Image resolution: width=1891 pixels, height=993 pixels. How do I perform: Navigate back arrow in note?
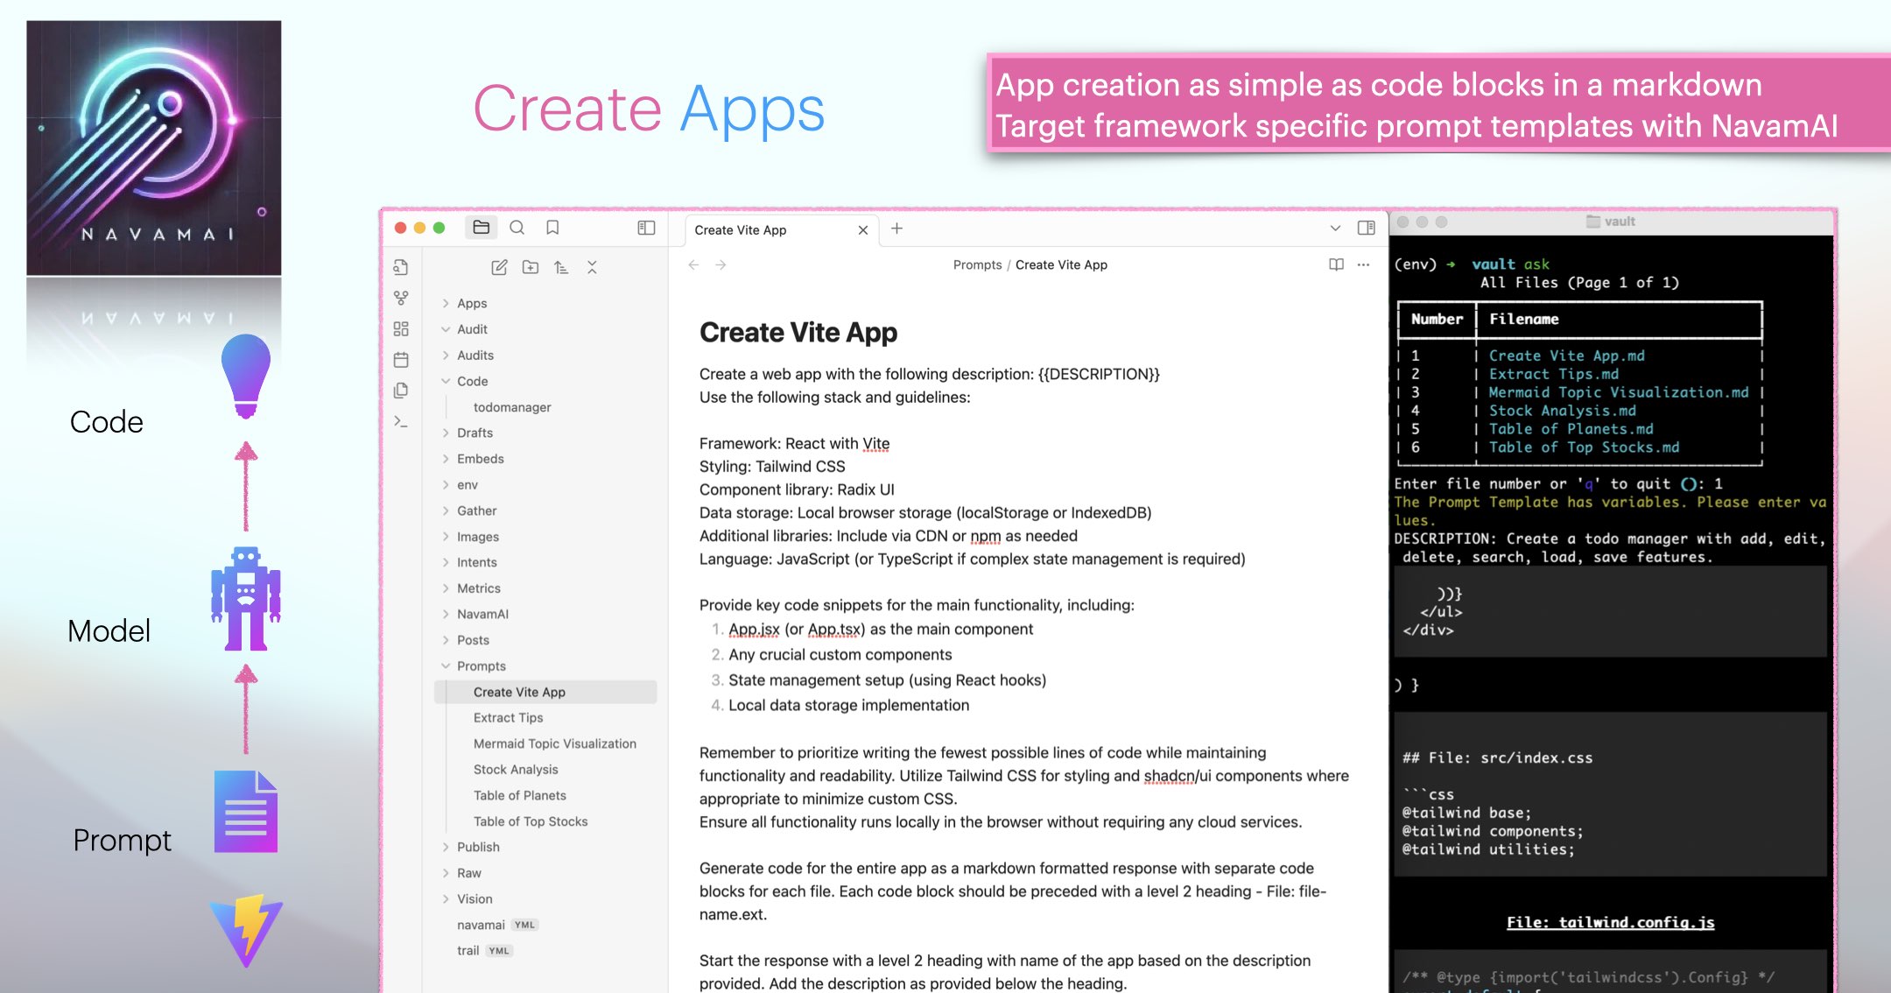693,264
